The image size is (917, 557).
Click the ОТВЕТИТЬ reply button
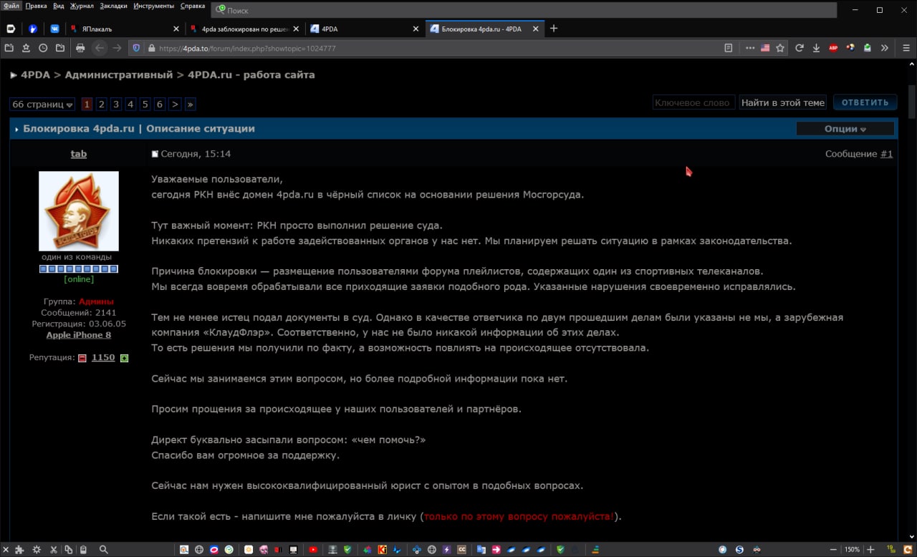[x=865, y=102]
